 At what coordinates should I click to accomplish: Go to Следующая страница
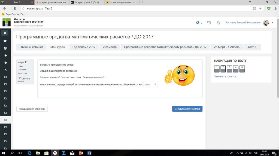(x=187, y=109)
